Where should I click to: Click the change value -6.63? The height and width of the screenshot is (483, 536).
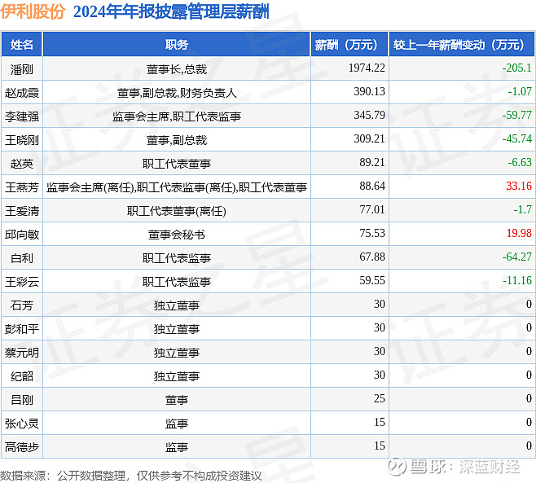[x=520, y=162]
